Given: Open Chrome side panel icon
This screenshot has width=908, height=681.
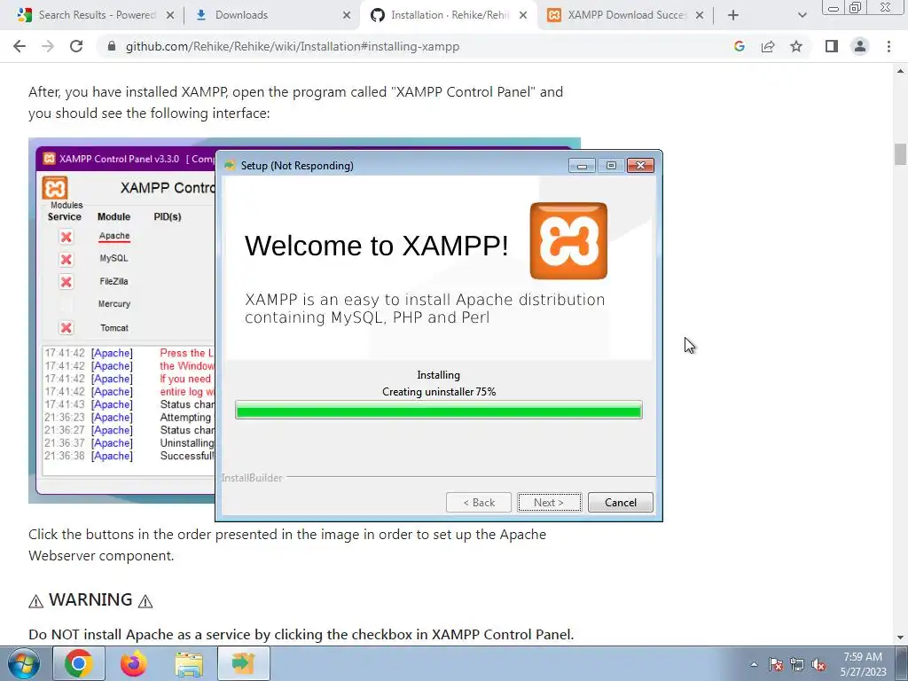Looking at the screenshot, I should (x=832, y=46).
